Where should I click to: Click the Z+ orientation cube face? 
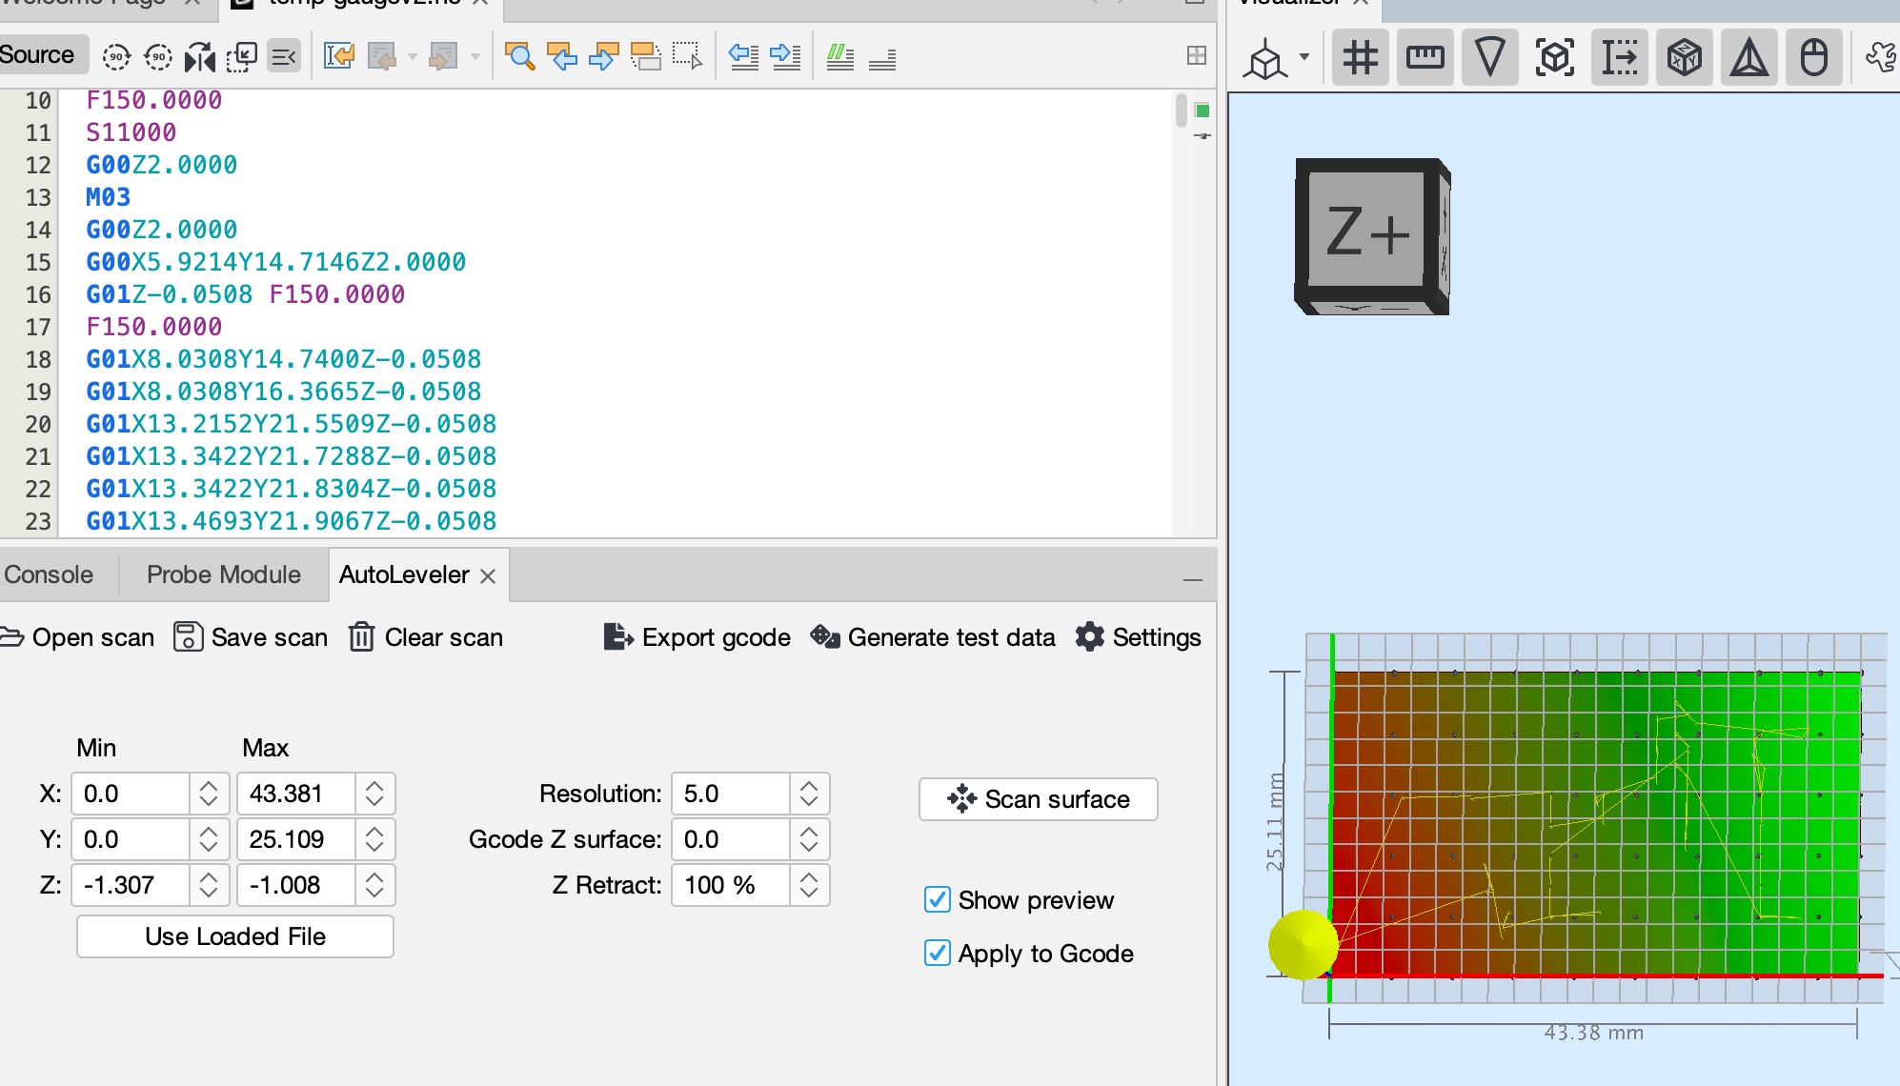coord(1366,231)
